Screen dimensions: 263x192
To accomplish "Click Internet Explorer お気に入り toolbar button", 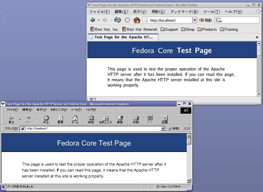I will 105,120.
